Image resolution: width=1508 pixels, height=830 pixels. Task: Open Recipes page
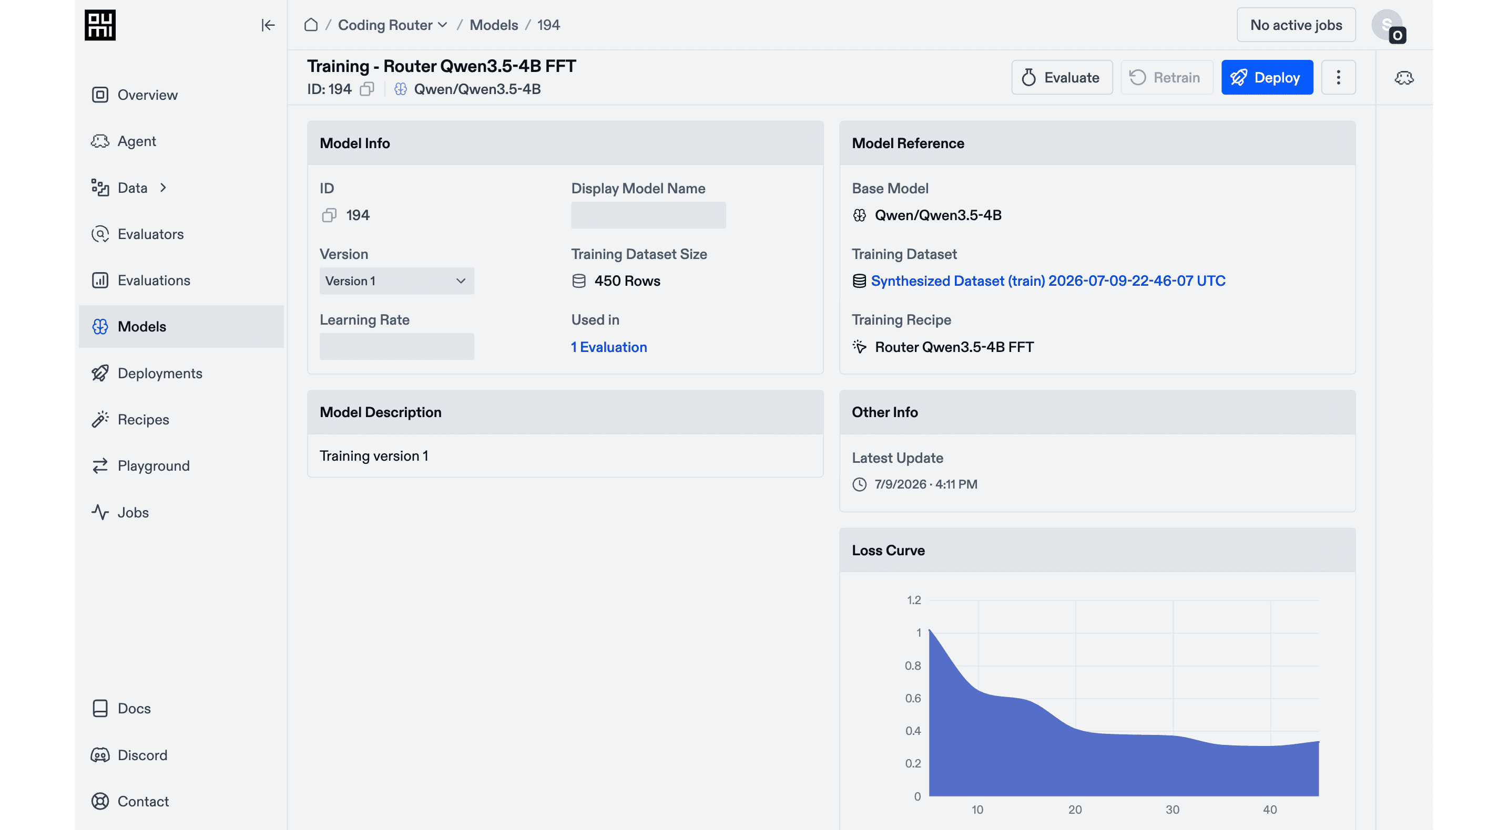[x=181, y=419]
